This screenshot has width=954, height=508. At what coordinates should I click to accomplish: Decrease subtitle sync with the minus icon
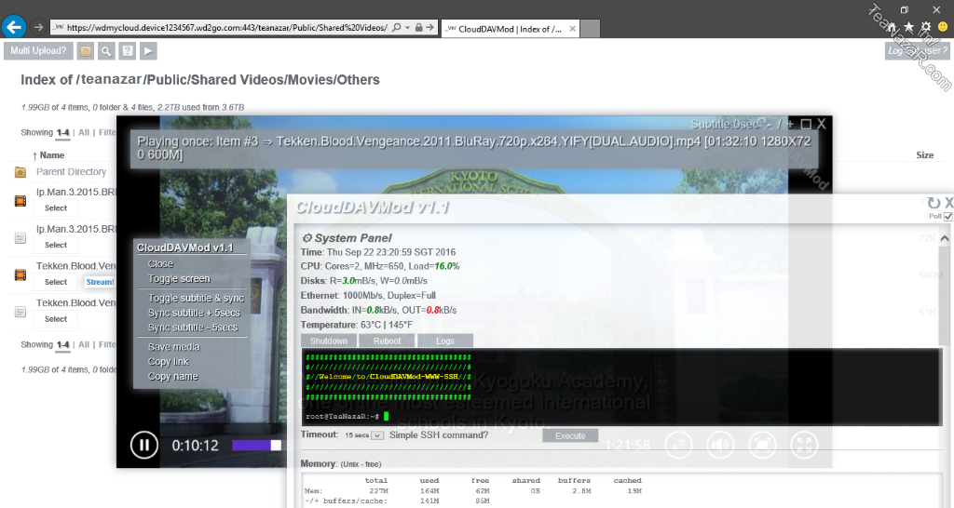770,124
